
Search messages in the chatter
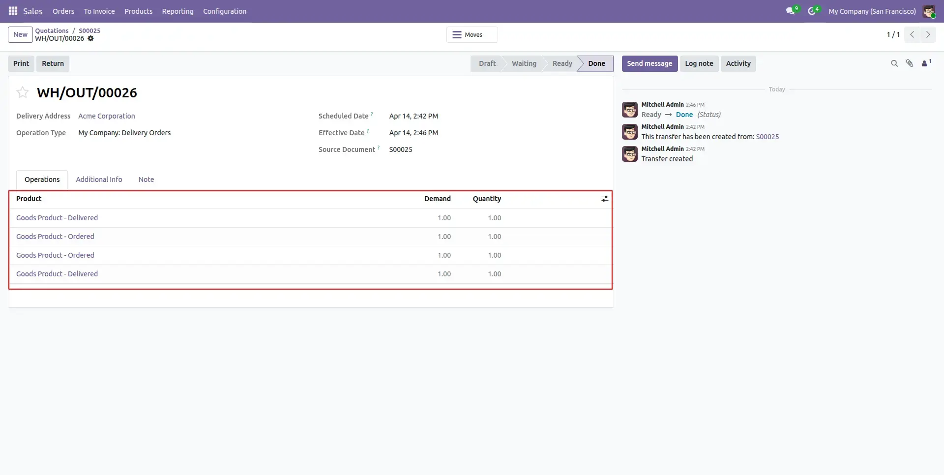point(894,63)
